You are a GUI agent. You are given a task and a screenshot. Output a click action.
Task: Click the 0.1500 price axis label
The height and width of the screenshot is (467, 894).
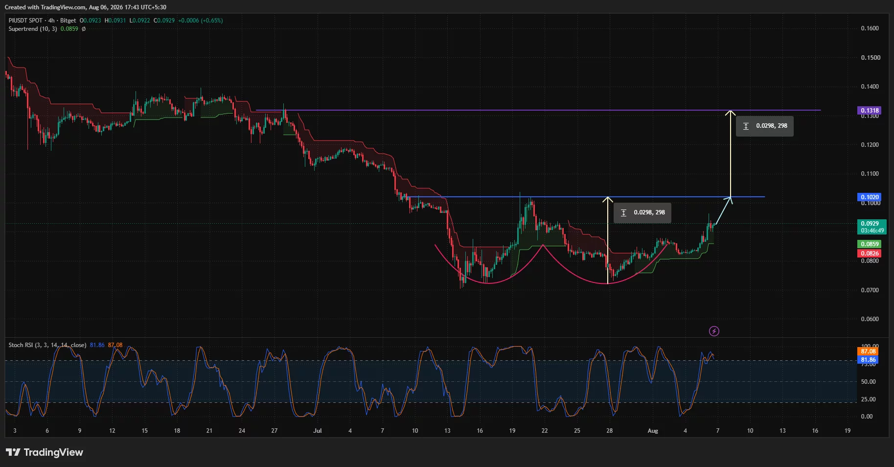click(870, 58)
